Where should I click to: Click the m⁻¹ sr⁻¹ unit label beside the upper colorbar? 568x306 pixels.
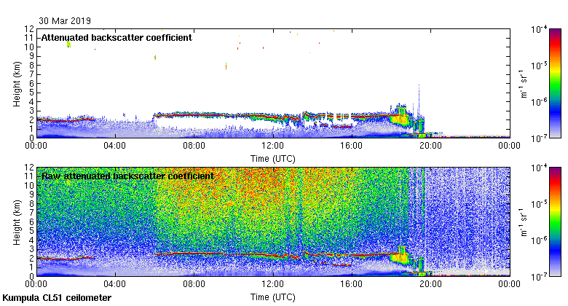pos(524,83)
